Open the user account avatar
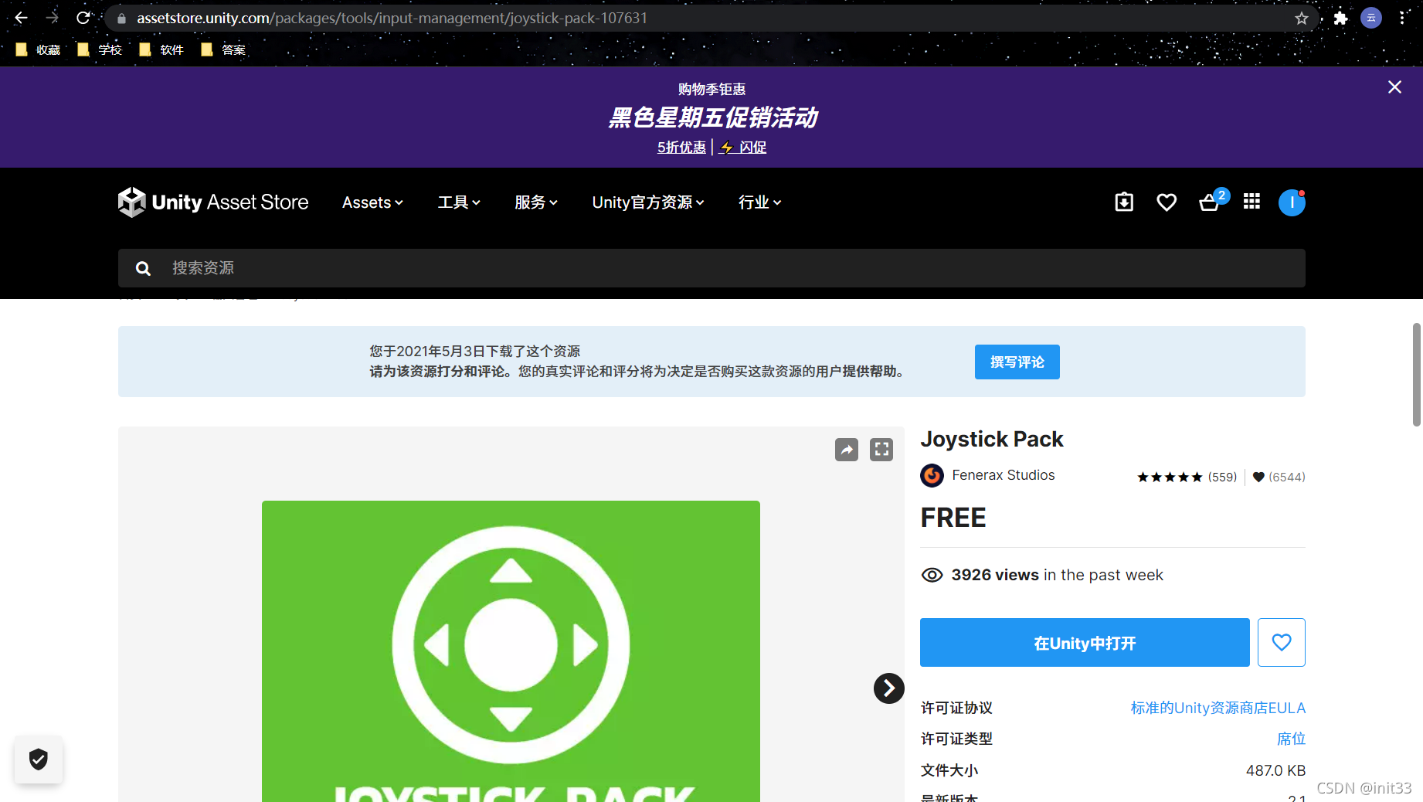Image resolution: width=1423 pixels, height=802 pixels. 1292,202
